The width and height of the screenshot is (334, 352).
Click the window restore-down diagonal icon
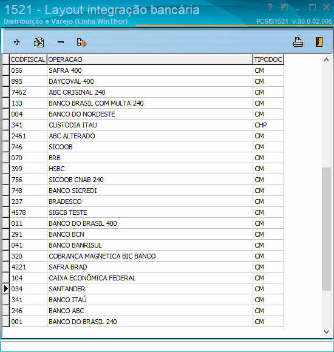tap(284, 7)
